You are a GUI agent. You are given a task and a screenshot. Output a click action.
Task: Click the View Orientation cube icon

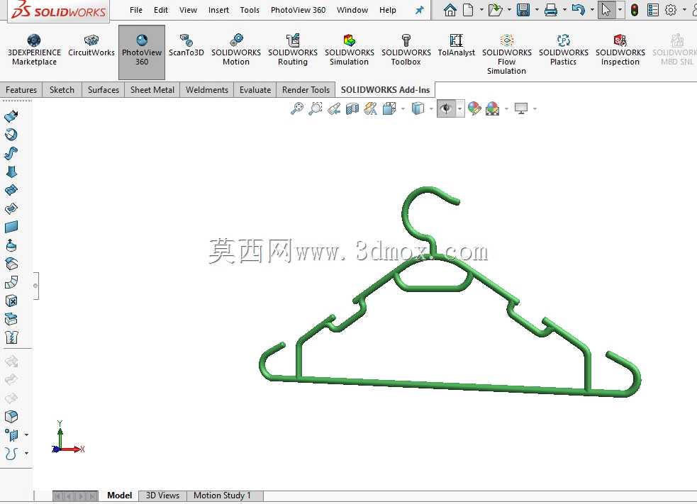coord(389,108)
